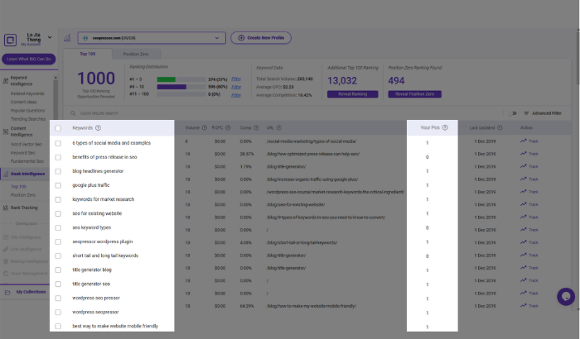Click Learn What BiQ Can Do button
This screenshot has height=339, width=580.
point(29,59)
